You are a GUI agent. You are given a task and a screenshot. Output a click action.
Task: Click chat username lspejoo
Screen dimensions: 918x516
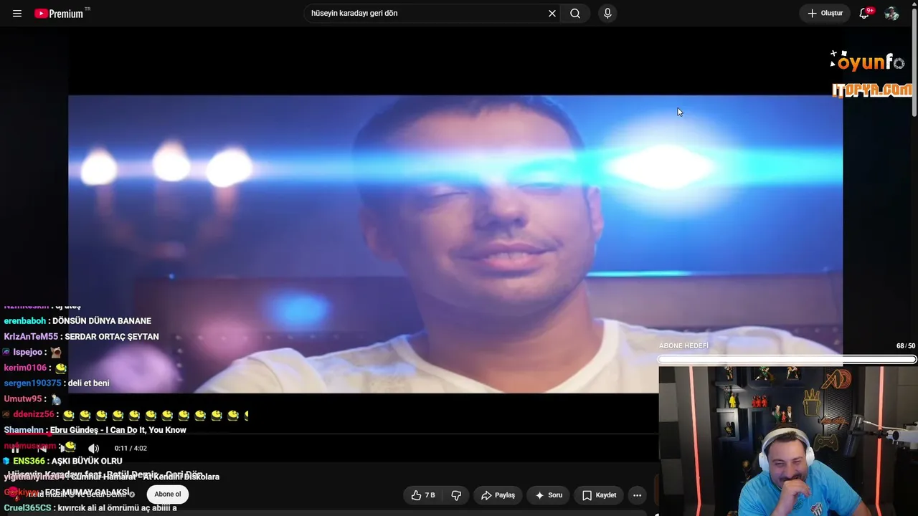click(29, 353)
